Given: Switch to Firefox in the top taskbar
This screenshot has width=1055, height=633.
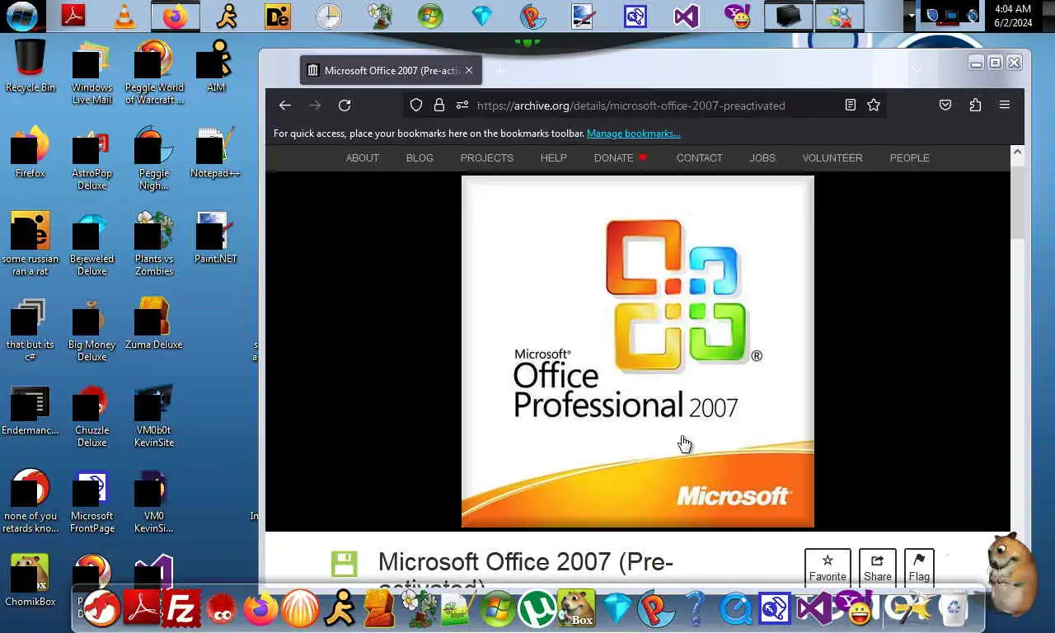Looking at the screenshot, I should [x=176, y=16].
